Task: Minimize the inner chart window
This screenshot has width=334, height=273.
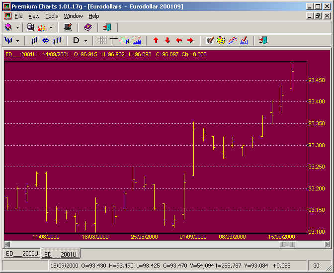Action: pyautogui.click(x=310, y=16)
